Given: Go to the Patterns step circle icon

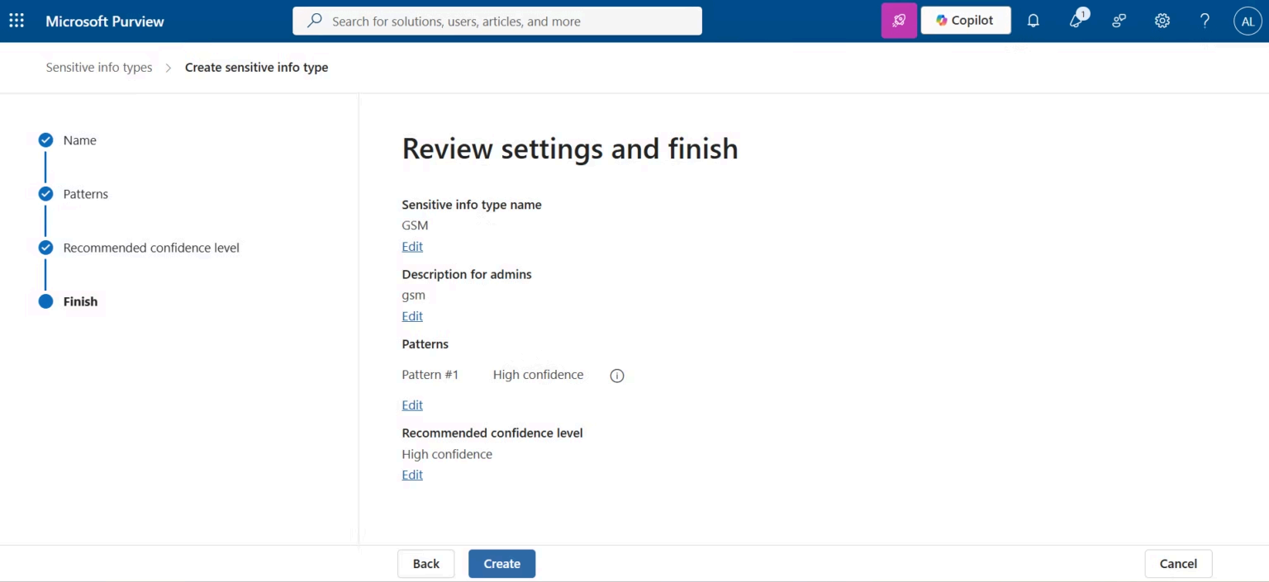Looking at the screenshot, I should pyautogui.click(x=46, y=194).
